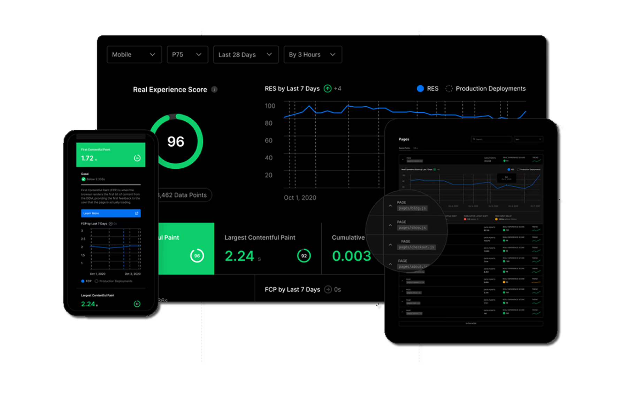Toggle Production Deployments legend on tablet chart
Screen dimensions: 644x397
(518, 169)
